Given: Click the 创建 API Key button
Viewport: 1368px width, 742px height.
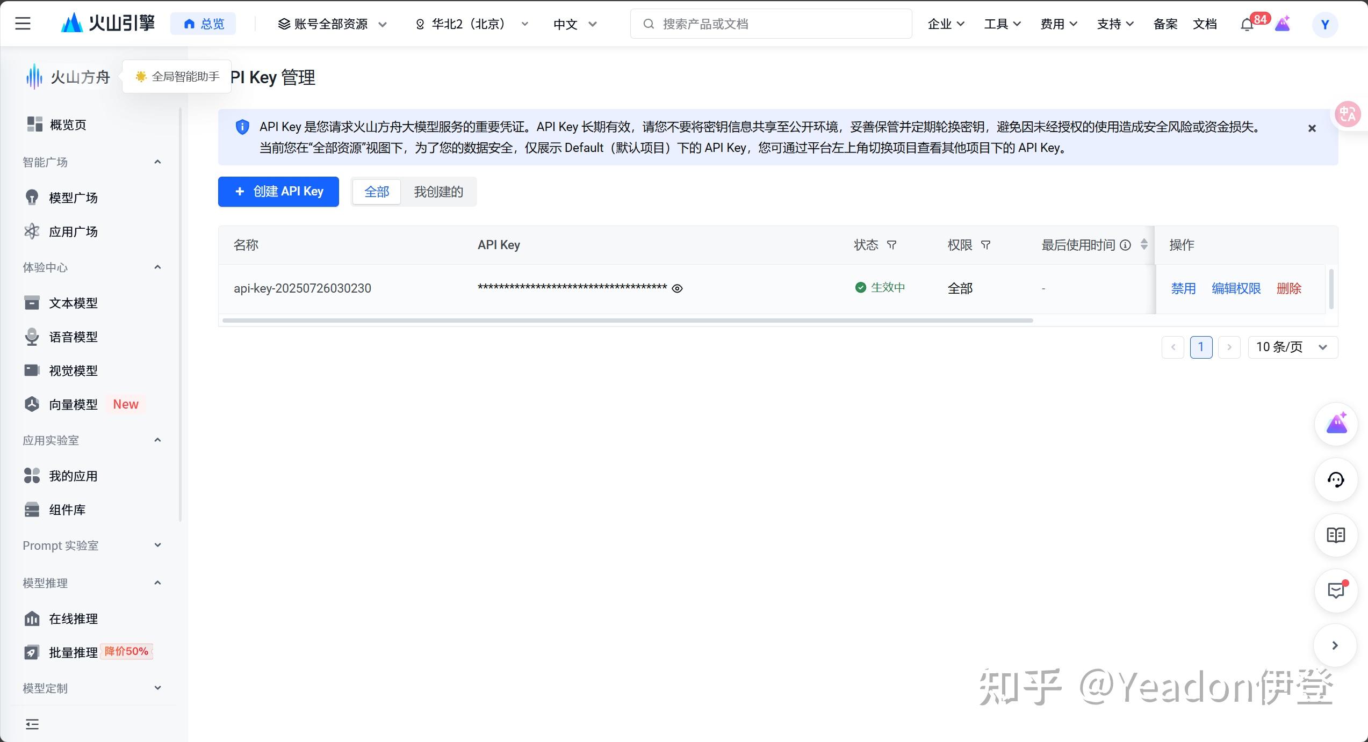Looking at the screenshot, I should pos(278,192).
